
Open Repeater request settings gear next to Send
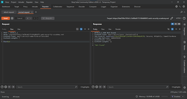click(x=12, y=18)
